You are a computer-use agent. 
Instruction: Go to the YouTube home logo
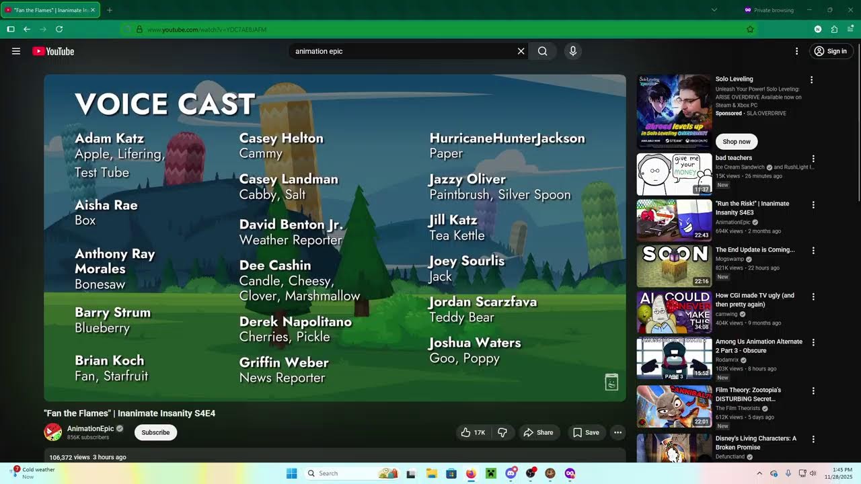[x=53, y=51]
